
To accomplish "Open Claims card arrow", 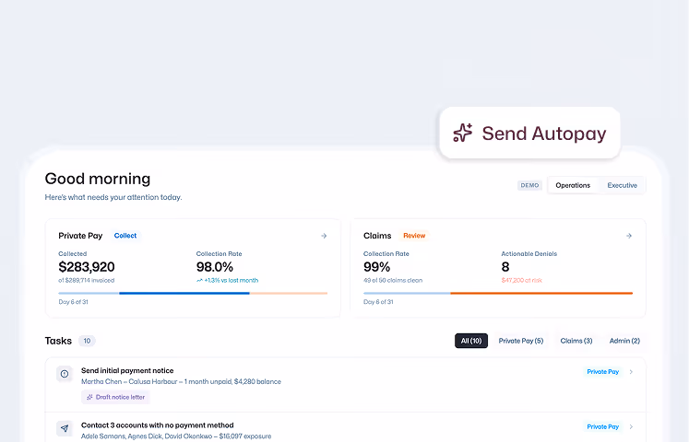I will (x=629, y=236).
